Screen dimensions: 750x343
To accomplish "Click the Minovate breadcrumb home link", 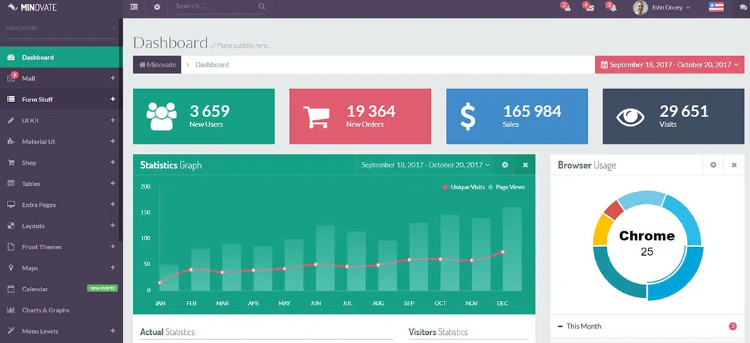I will [157, 65].
